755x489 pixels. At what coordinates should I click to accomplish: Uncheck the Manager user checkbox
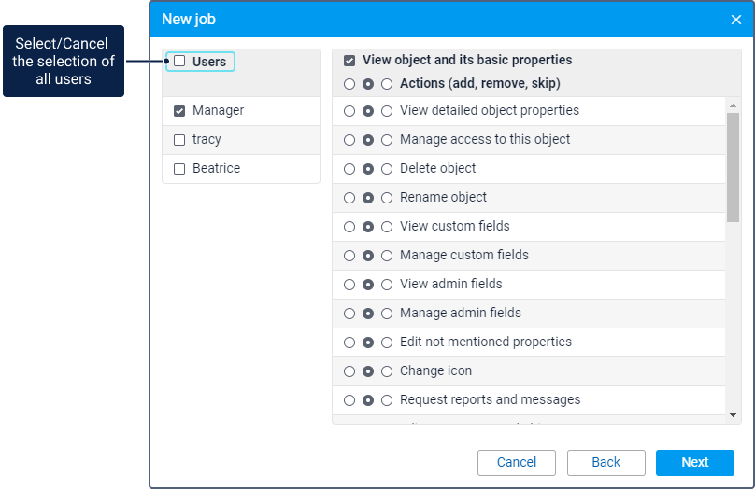pyautogui.click(x=179, y=111)
